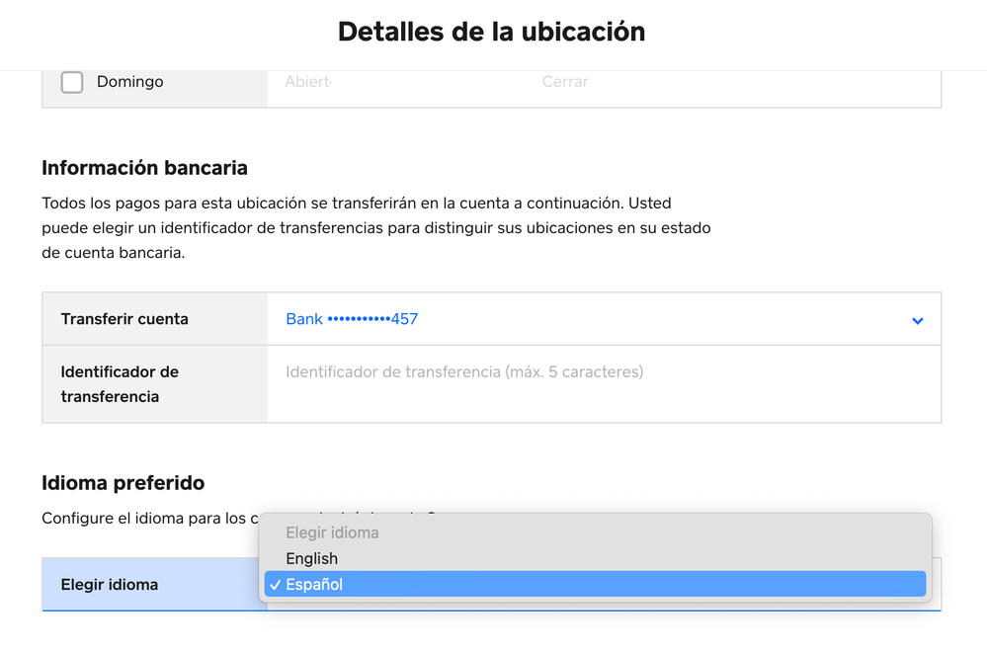Tick the Domingo checkbox
Image resolution: width=987 pixels, height=652 pixels.
click(72, 82)
